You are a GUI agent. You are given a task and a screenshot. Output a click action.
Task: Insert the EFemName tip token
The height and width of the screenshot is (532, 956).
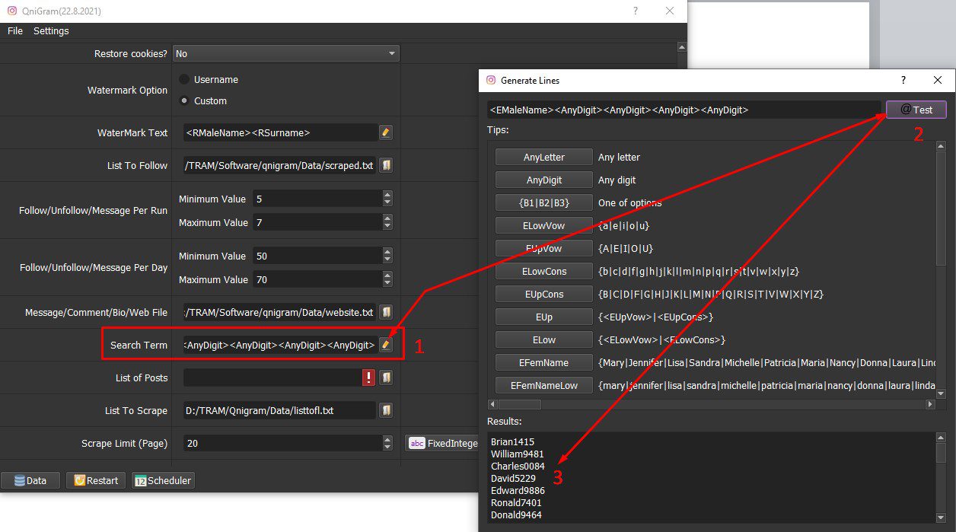pos(544,362)
